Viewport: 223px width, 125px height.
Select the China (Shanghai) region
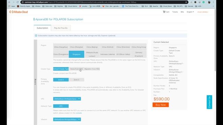click(x=76, y=47)
